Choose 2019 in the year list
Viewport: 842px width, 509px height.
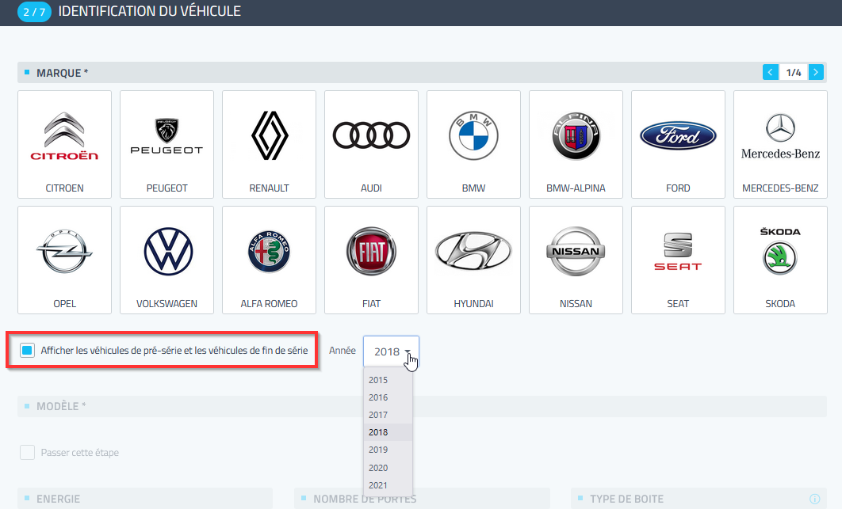point(388,450)
